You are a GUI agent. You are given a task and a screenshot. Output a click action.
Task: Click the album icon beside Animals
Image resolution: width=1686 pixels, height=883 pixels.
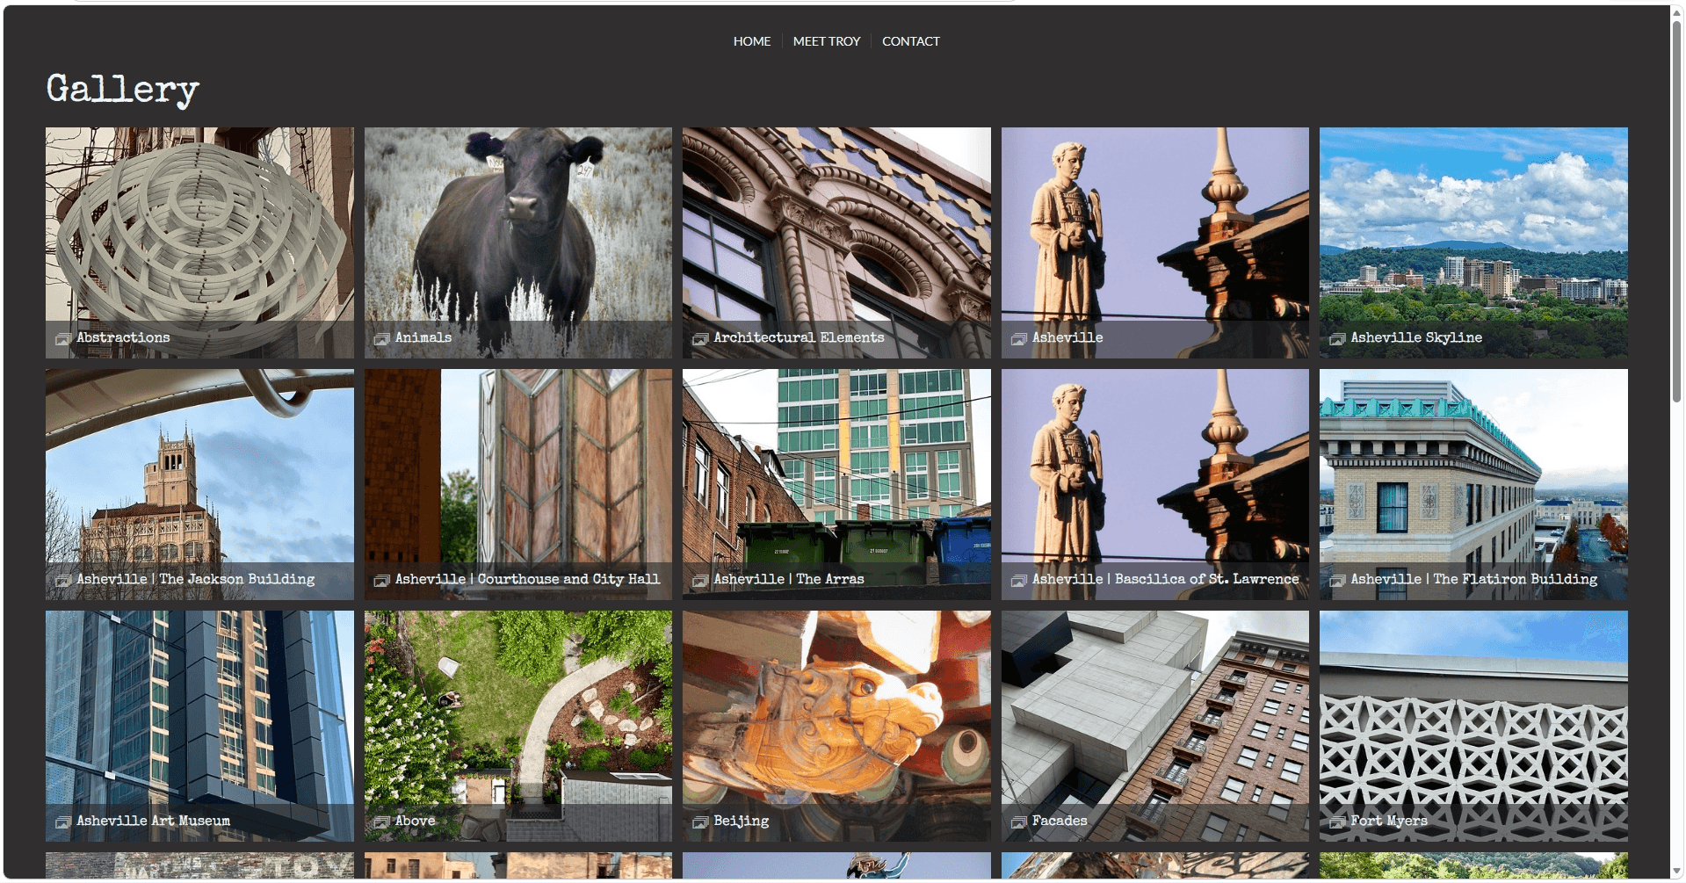381,338
